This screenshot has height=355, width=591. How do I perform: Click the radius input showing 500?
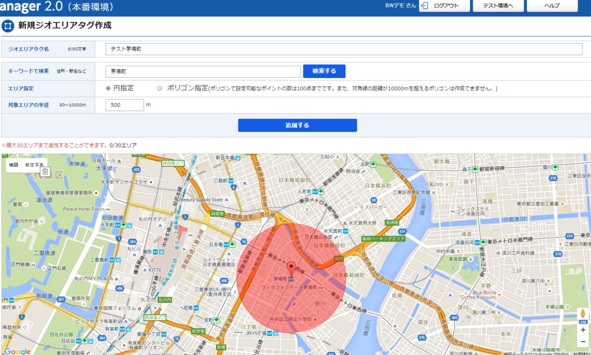click(125, 105)
